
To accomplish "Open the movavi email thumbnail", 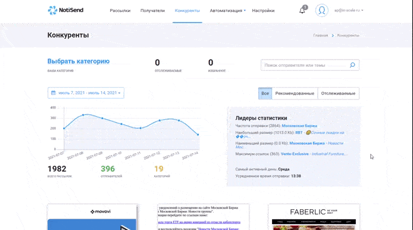I will coord(93,217).
